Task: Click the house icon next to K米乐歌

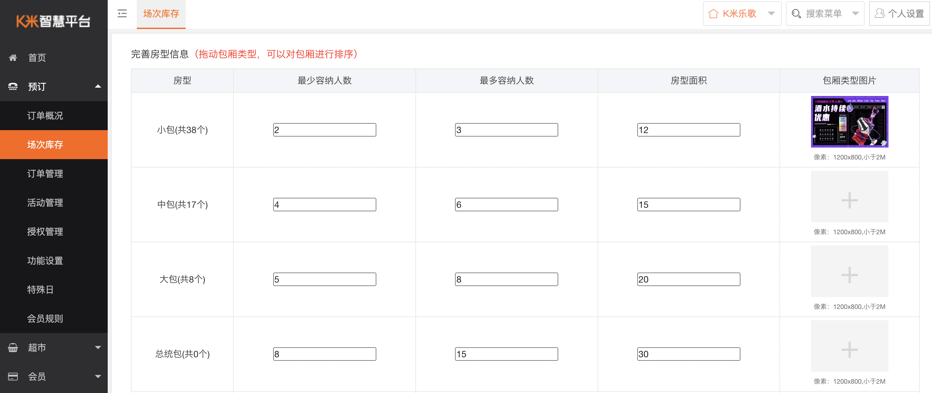Action: tap(713, 14)
